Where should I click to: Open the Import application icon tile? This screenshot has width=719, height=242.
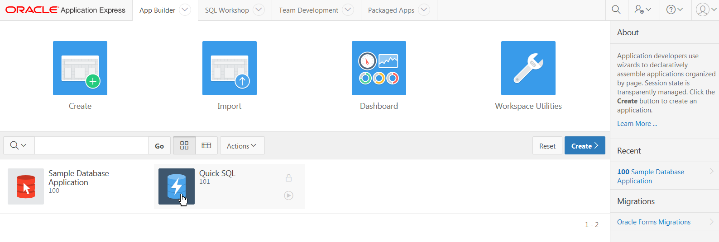coord(230,68)
